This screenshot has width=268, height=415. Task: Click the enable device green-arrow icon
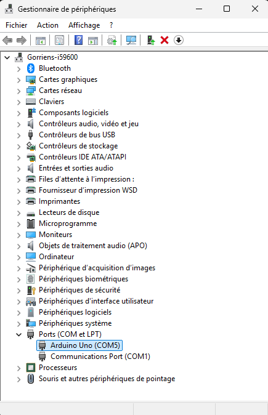(x=151, y=40)
